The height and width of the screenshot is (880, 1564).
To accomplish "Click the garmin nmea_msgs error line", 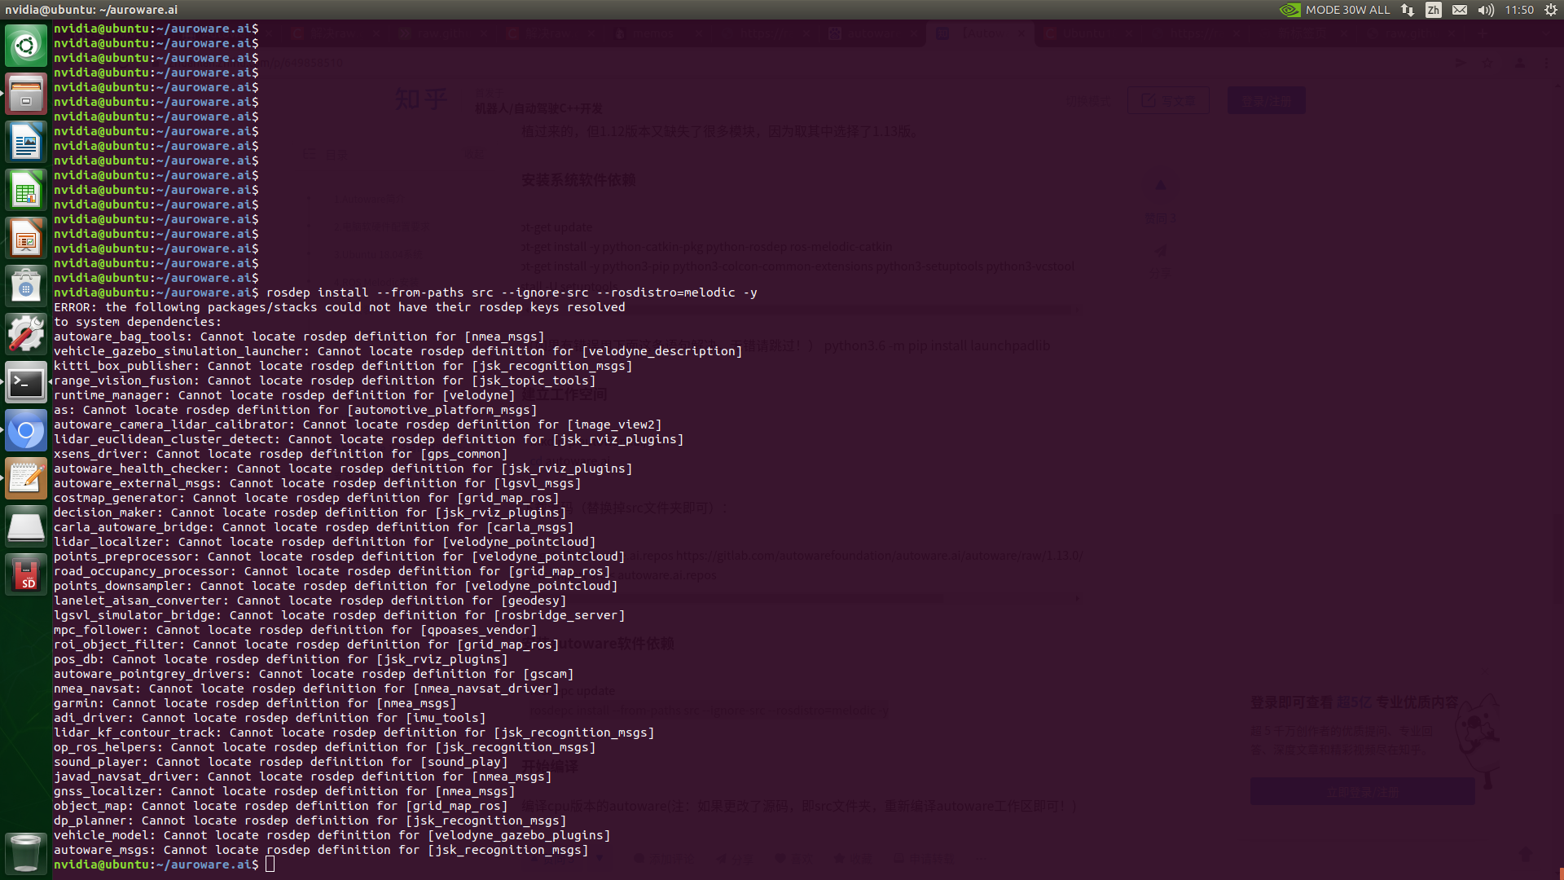I will tap(255, 703).
